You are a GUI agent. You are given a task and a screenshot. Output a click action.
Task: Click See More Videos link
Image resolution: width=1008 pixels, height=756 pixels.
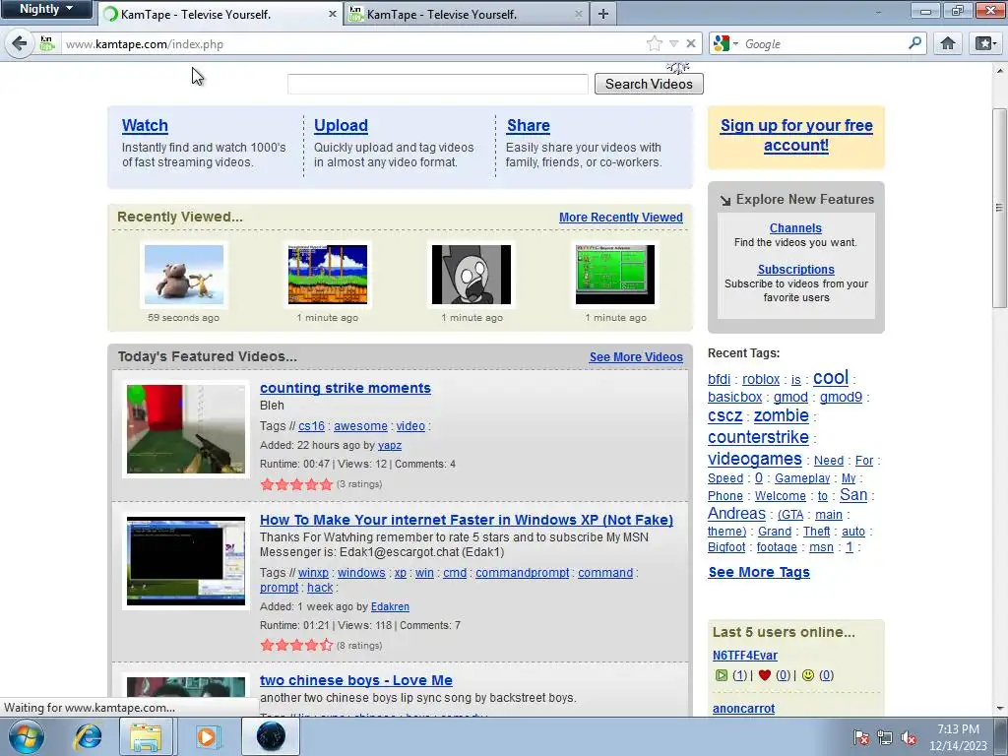point(636,356)
